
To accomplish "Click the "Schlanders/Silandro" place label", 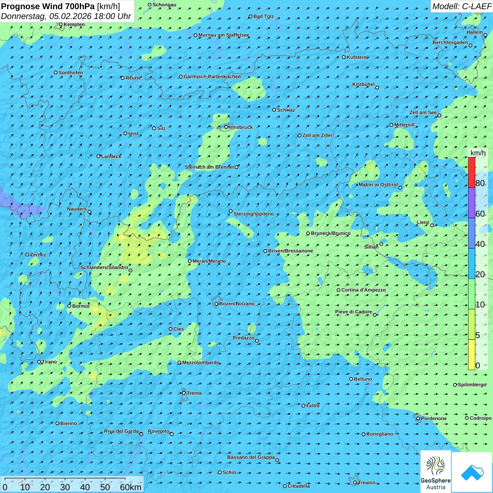I will (104, 267).
